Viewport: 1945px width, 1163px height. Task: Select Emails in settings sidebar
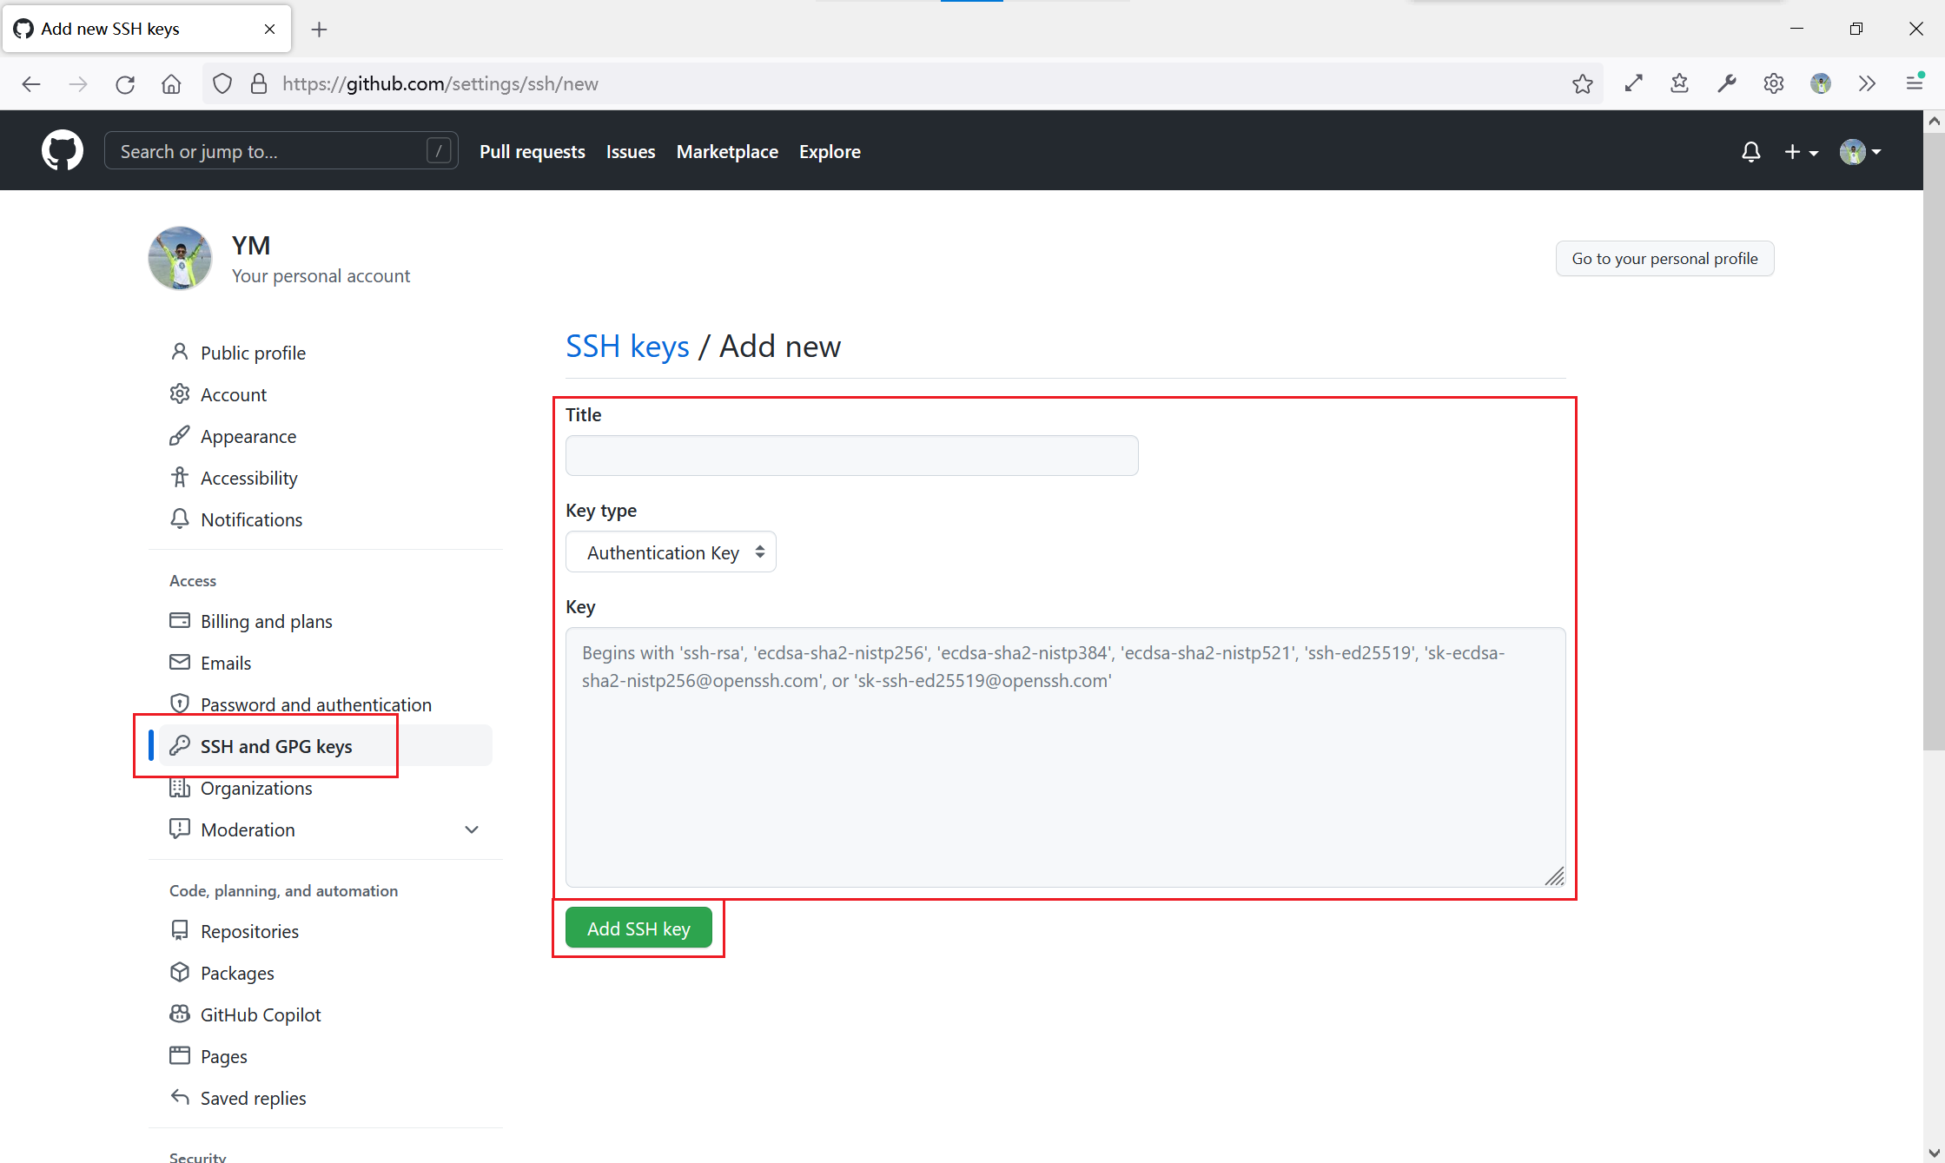[x=226, y=663]
